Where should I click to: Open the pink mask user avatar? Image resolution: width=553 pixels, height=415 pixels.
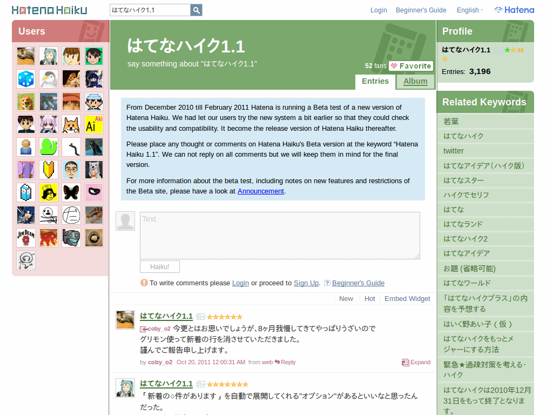[94, 192]
